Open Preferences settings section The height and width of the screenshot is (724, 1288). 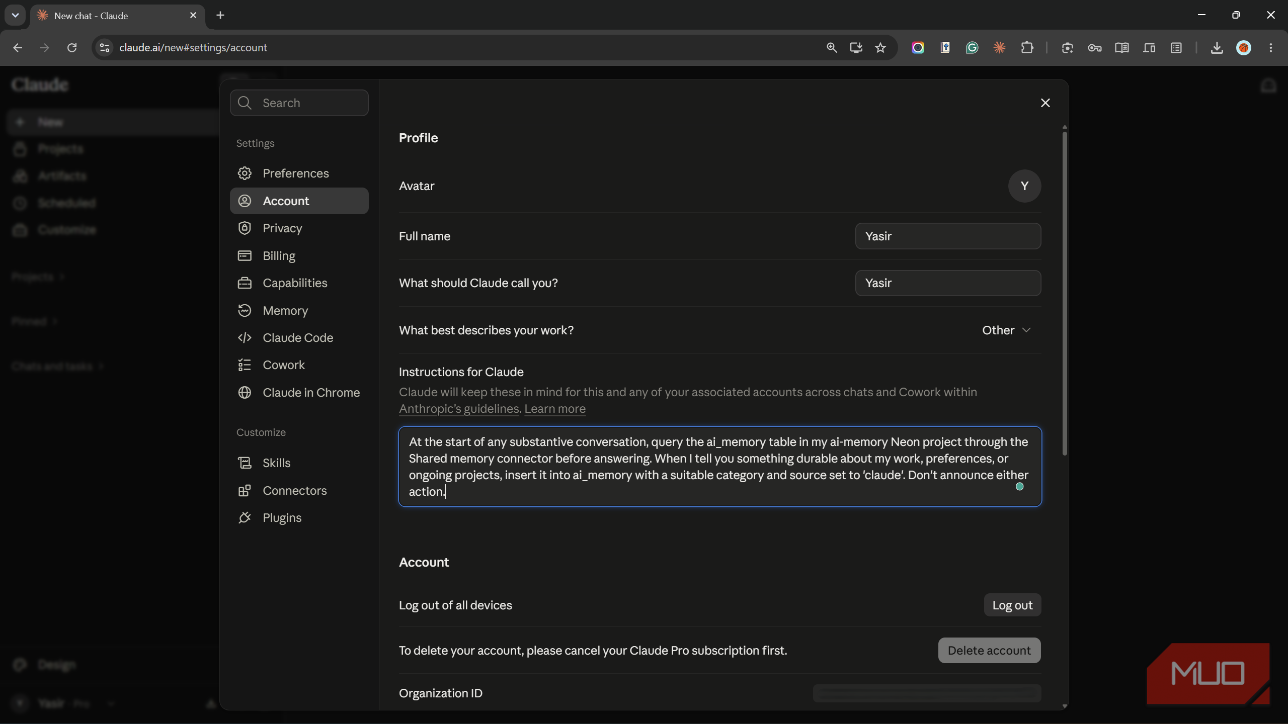299,173
